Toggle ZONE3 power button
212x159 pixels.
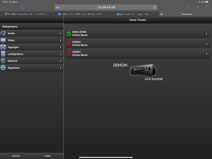coord(69,54)
